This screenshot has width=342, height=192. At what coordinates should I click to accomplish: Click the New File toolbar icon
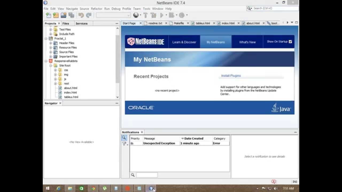48,15
